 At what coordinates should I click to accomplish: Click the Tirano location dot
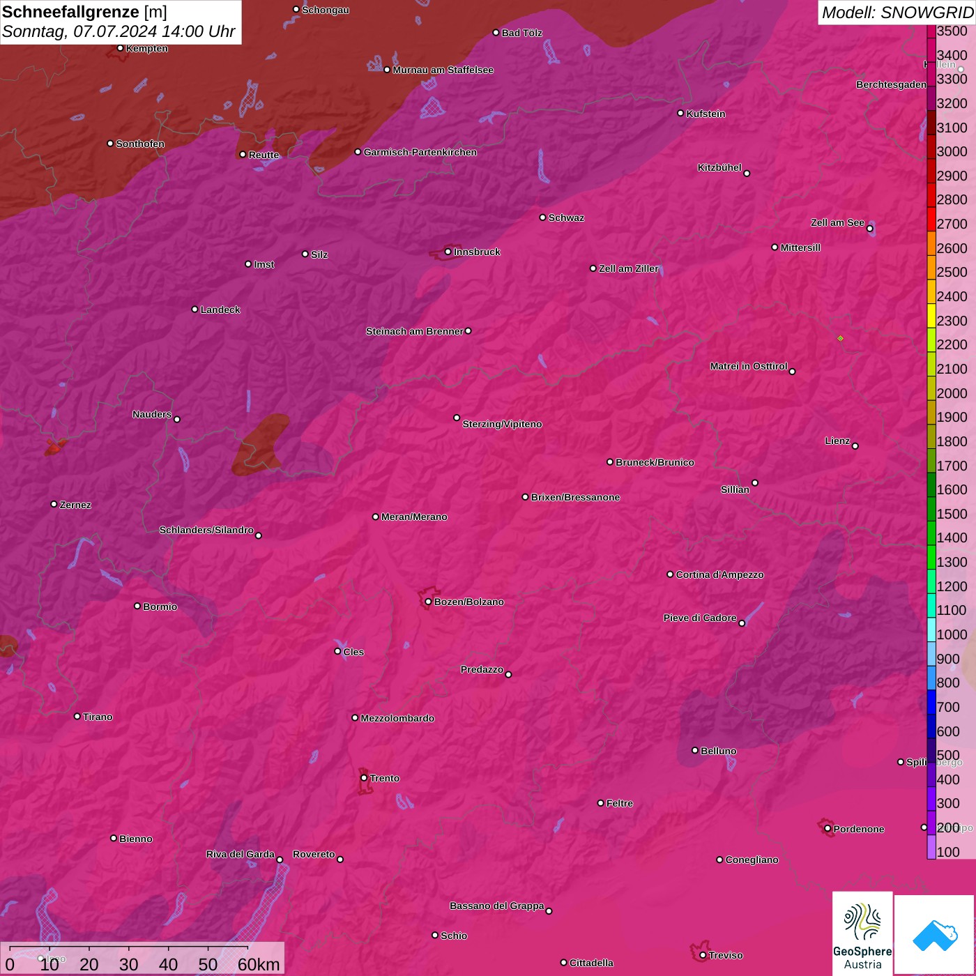77,716
